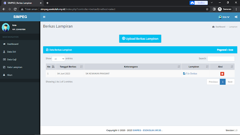The height and width of the screenshot is (135, 240).
Task: Close the SIMPEG Berkas Lampiran tab
Action: point(41,3)
